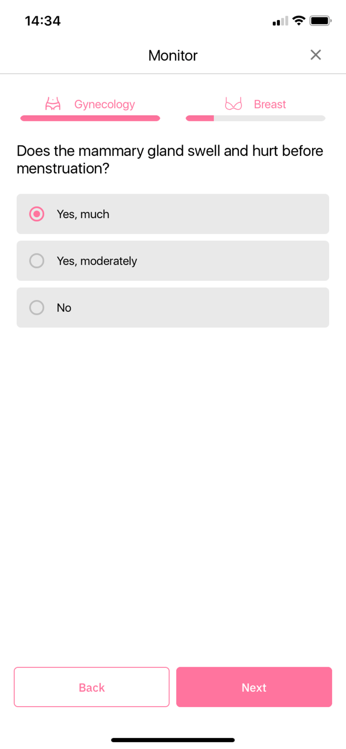The image size is (346, 749).
Task: Tap the Gynecology pelvis icon
Action: click(53, 104)
